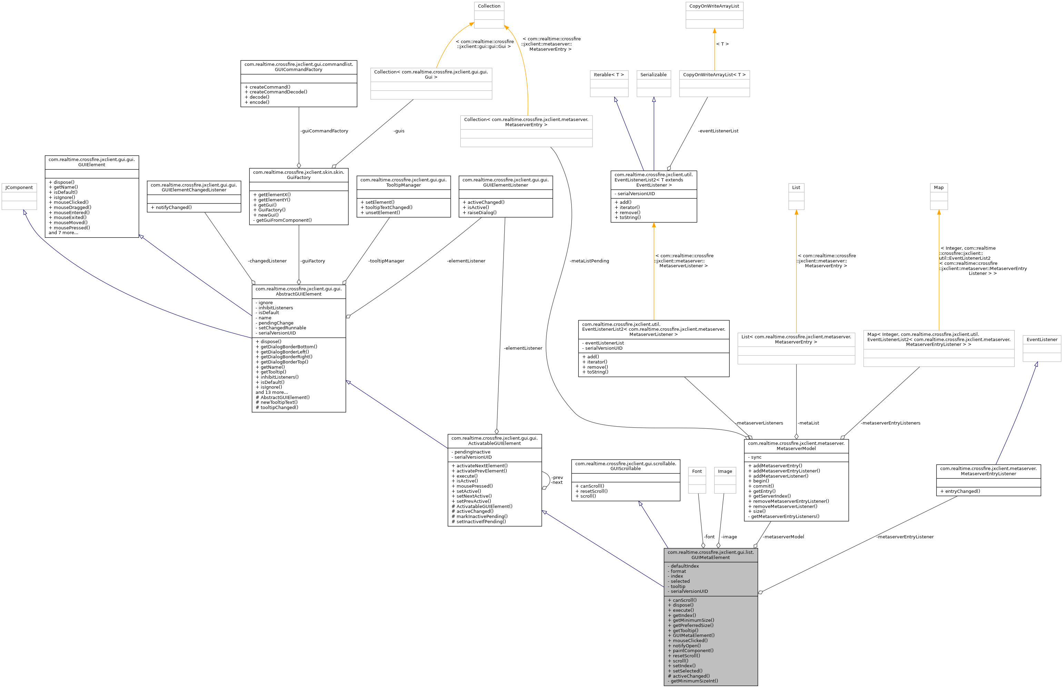Click '- pendingInactive' field in ActivatableGUIElement
Image resolution: width=1063 pixels, height=688 pixels.
471,452
